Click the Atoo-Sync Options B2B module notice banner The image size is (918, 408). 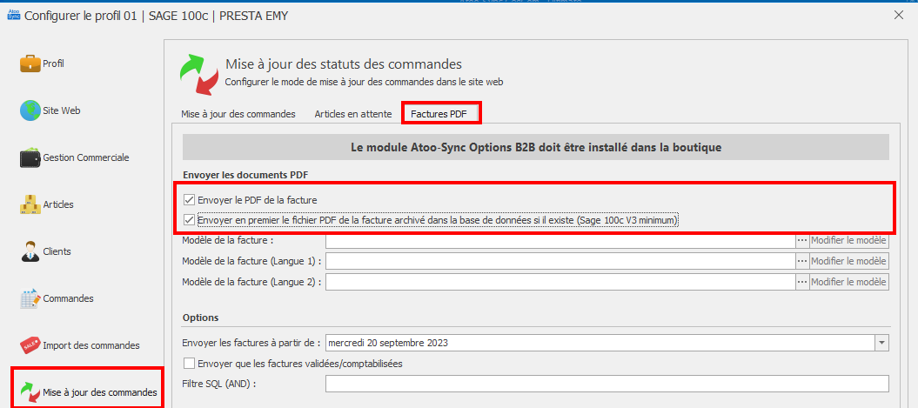pos(536,148)
